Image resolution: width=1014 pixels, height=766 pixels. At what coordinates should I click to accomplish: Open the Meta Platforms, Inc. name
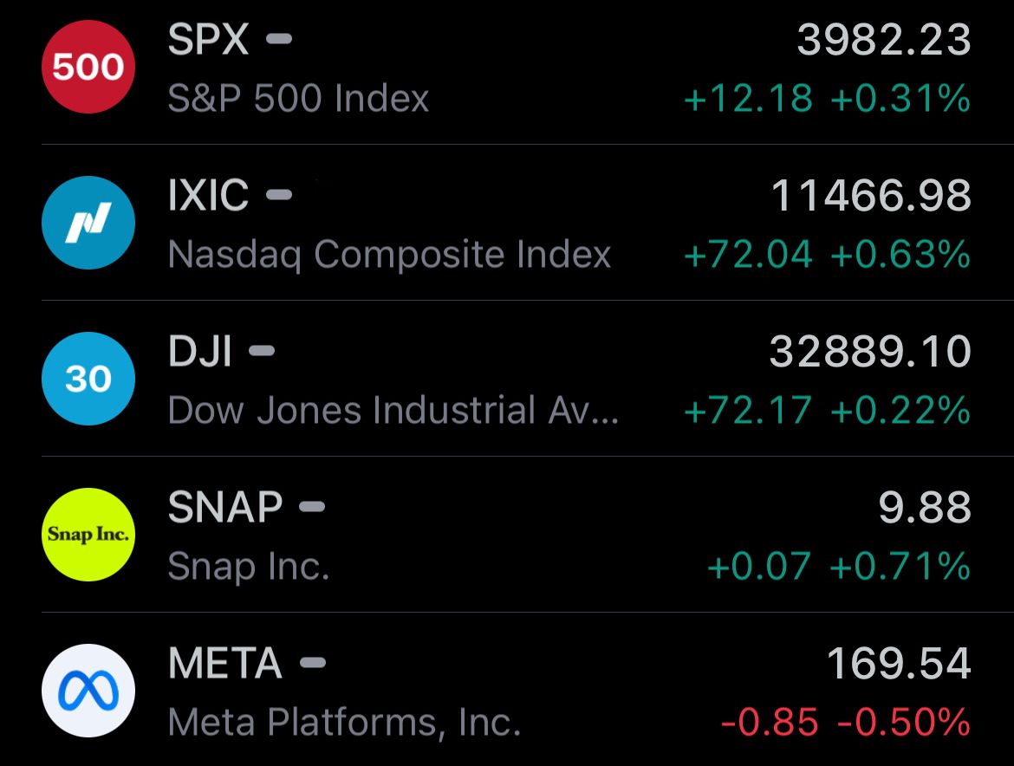click(345, 722)
